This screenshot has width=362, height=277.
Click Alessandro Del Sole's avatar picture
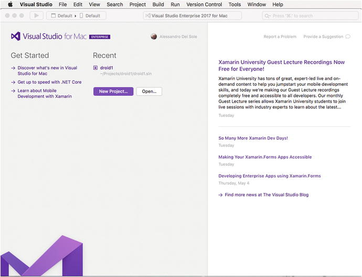coord(154,37)
